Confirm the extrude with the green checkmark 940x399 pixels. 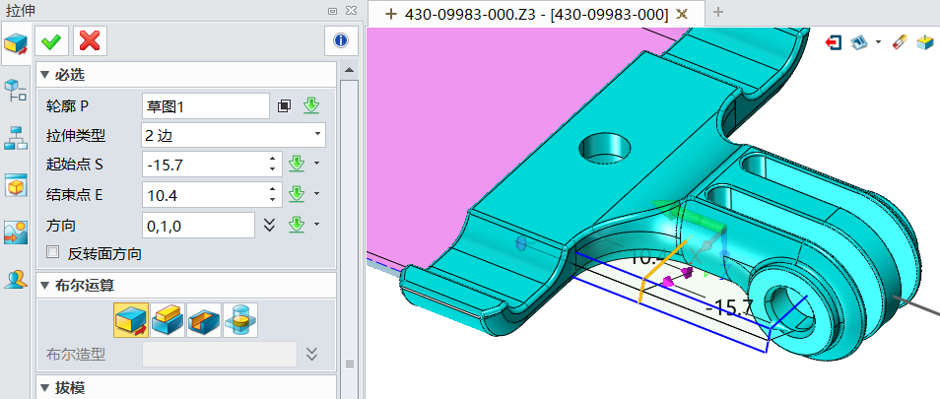52,40
